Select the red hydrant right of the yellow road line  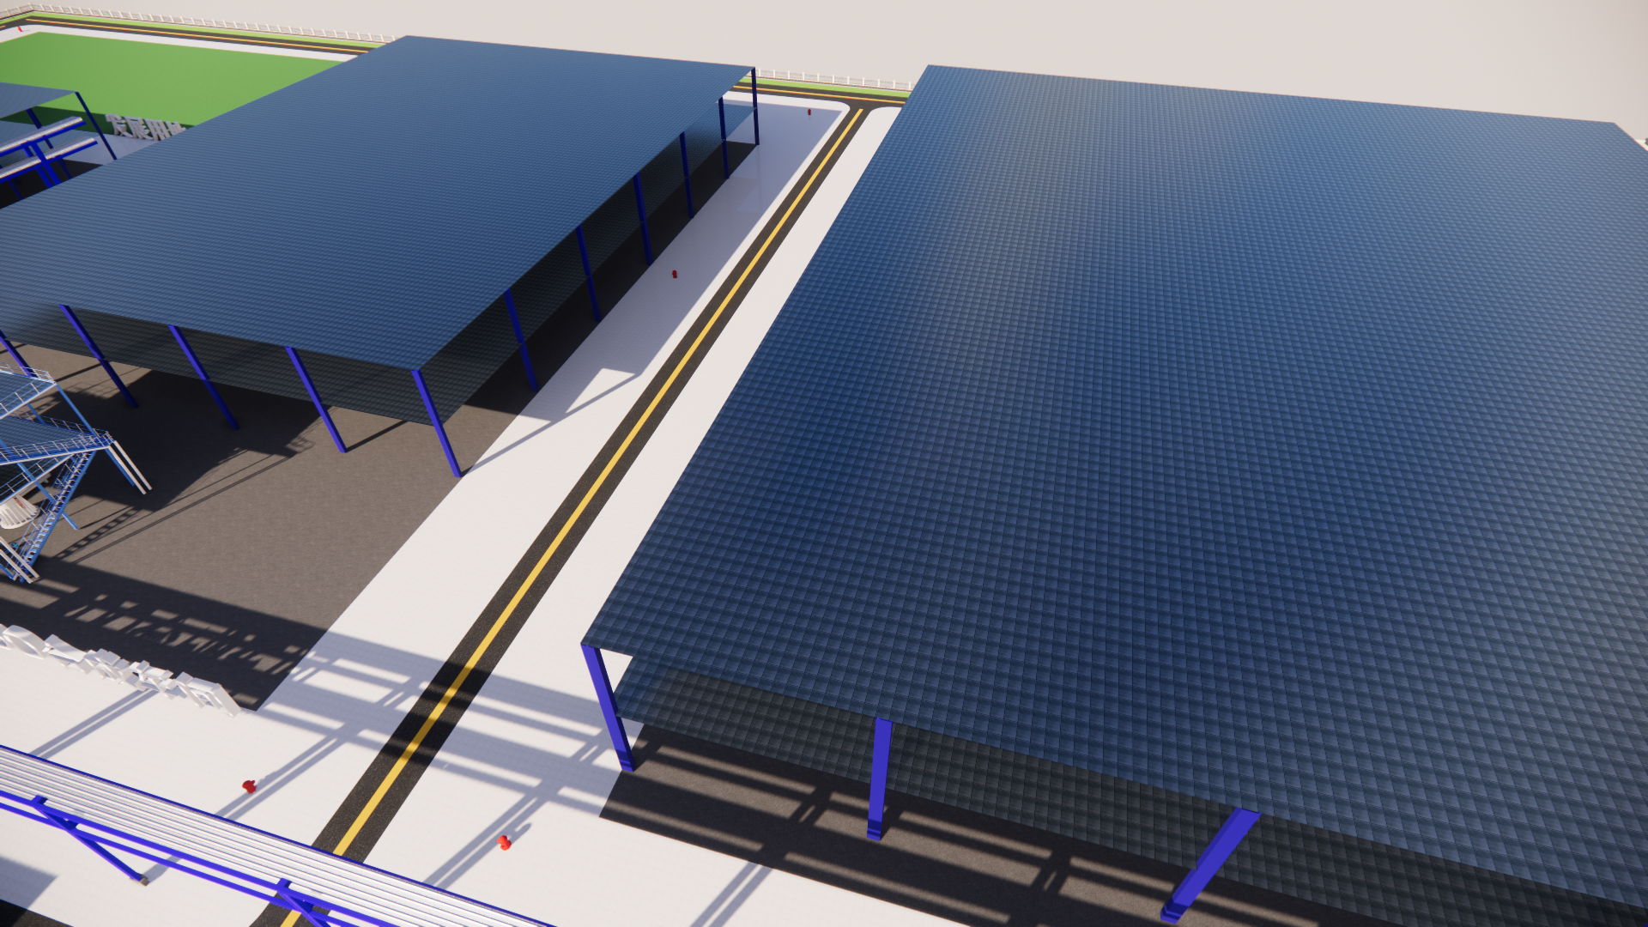tap(505, 843)
